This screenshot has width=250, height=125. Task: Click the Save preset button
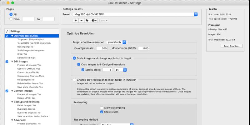click(x=103, y=21)
